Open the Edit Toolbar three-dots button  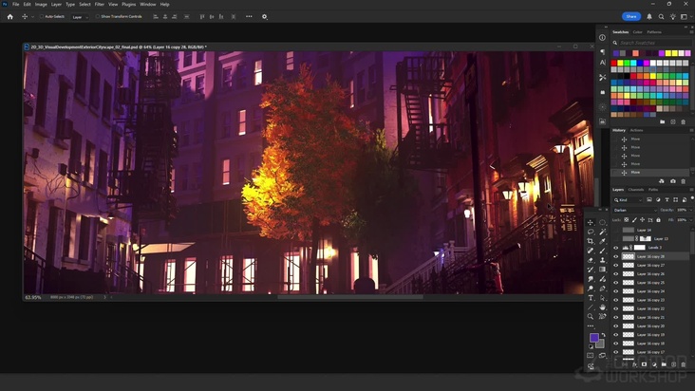(x=591, y=326)
